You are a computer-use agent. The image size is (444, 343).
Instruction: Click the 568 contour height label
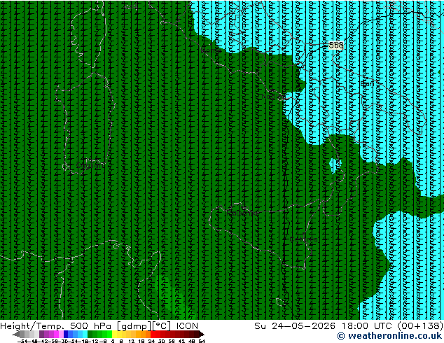[336, 45]
